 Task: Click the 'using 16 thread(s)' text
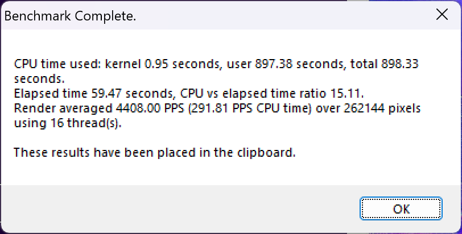[x=68, y=123]
